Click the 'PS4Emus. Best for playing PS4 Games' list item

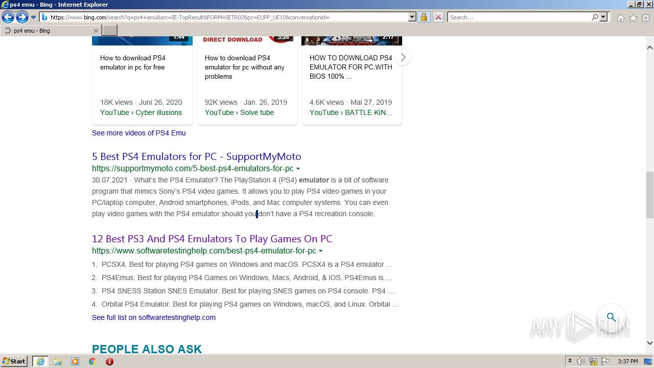click(x=247, y=278)
